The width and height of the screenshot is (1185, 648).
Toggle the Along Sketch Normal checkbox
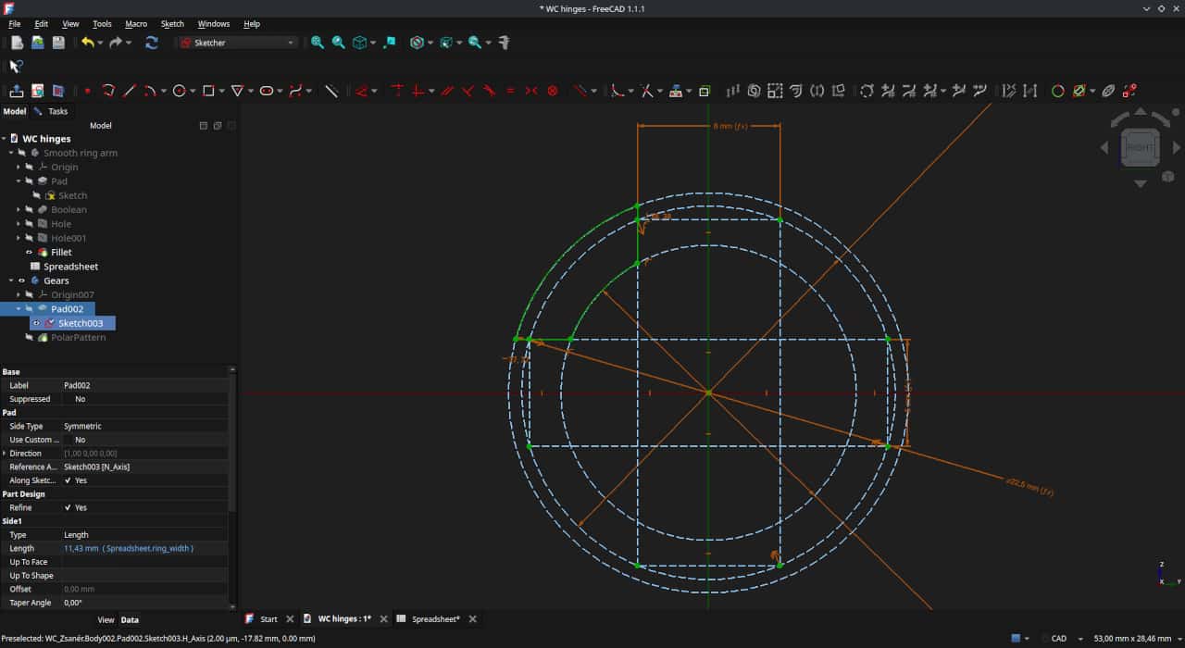[69, 480]
